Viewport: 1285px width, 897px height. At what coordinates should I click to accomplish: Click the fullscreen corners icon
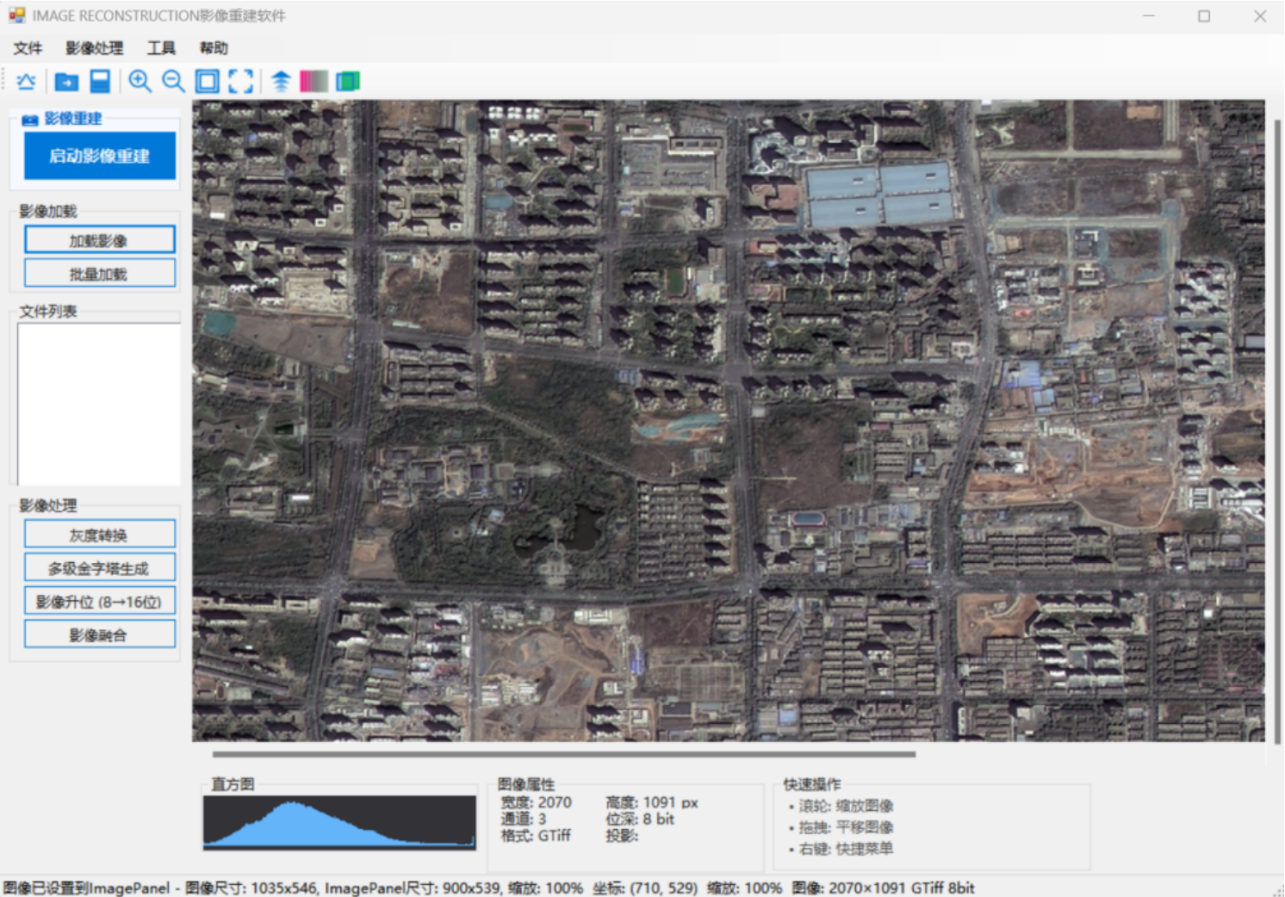pos(241,82)
